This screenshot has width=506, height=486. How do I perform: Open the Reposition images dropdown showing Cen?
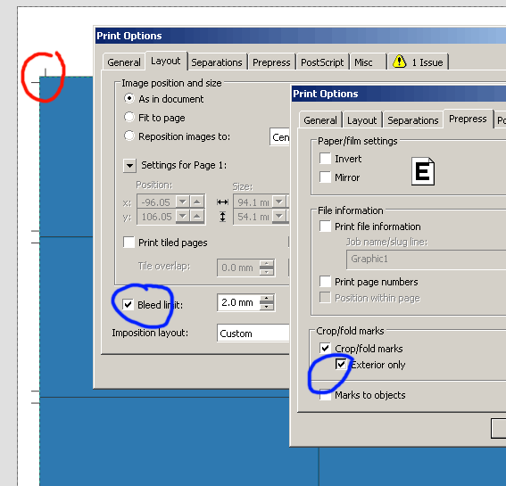[280, 137]
